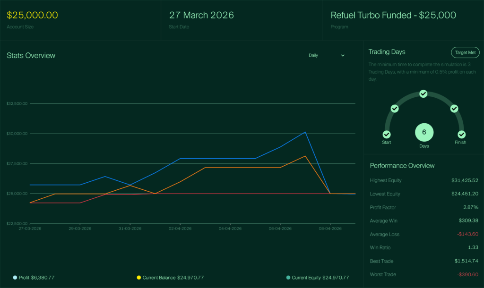Select the Stats Overview heading

pos(31,55)
